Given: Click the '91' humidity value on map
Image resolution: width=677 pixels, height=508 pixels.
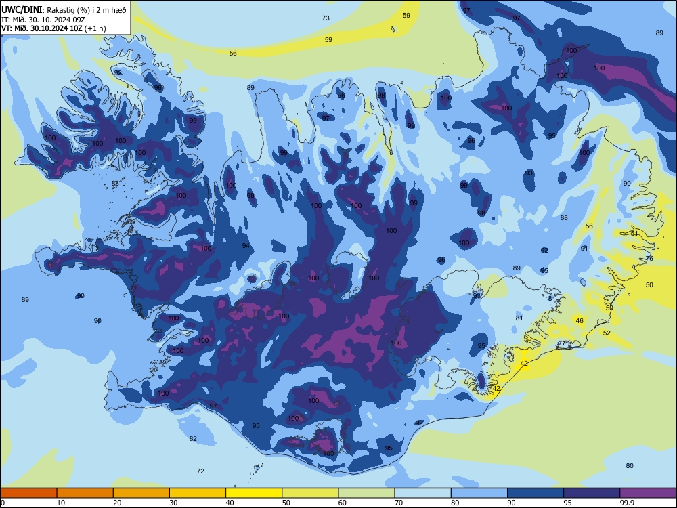Looking at the screenshot, I should 584,248.
